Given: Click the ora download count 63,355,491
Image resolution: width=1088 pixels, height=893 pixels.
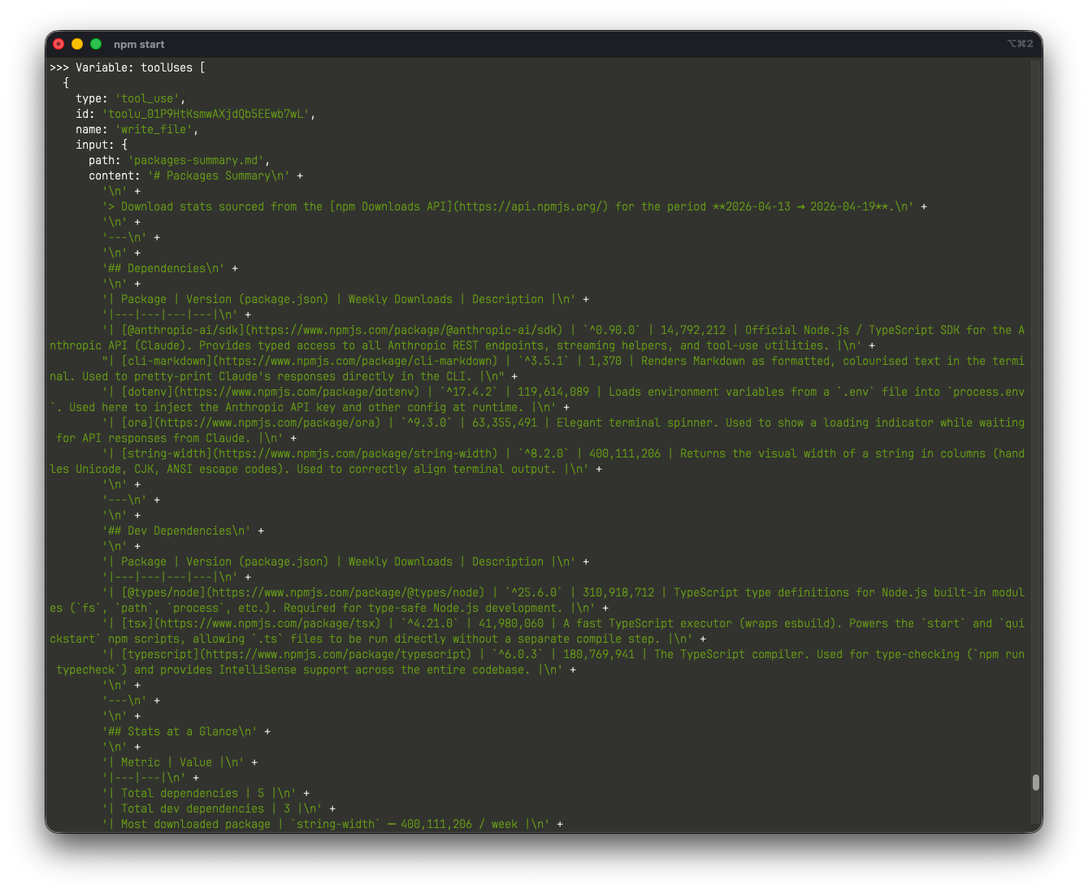Looking at the screenshot, I should pyautogui.click(x=505, y=423).
